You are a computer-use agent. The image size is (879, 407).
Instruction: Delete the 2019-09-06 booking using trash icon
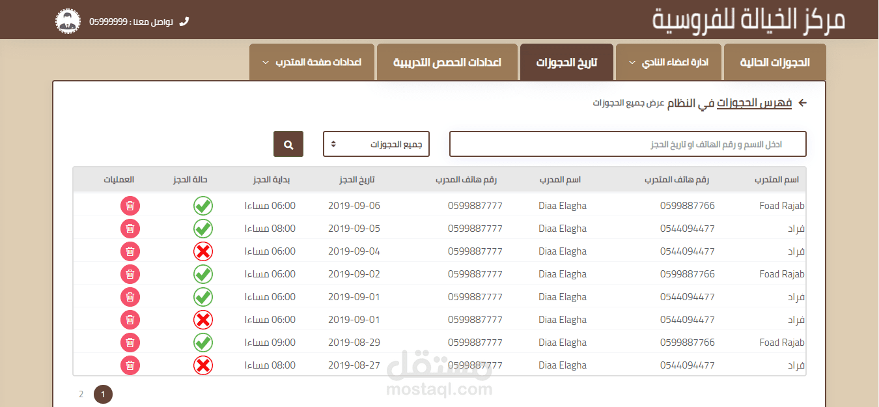point(130,205)
